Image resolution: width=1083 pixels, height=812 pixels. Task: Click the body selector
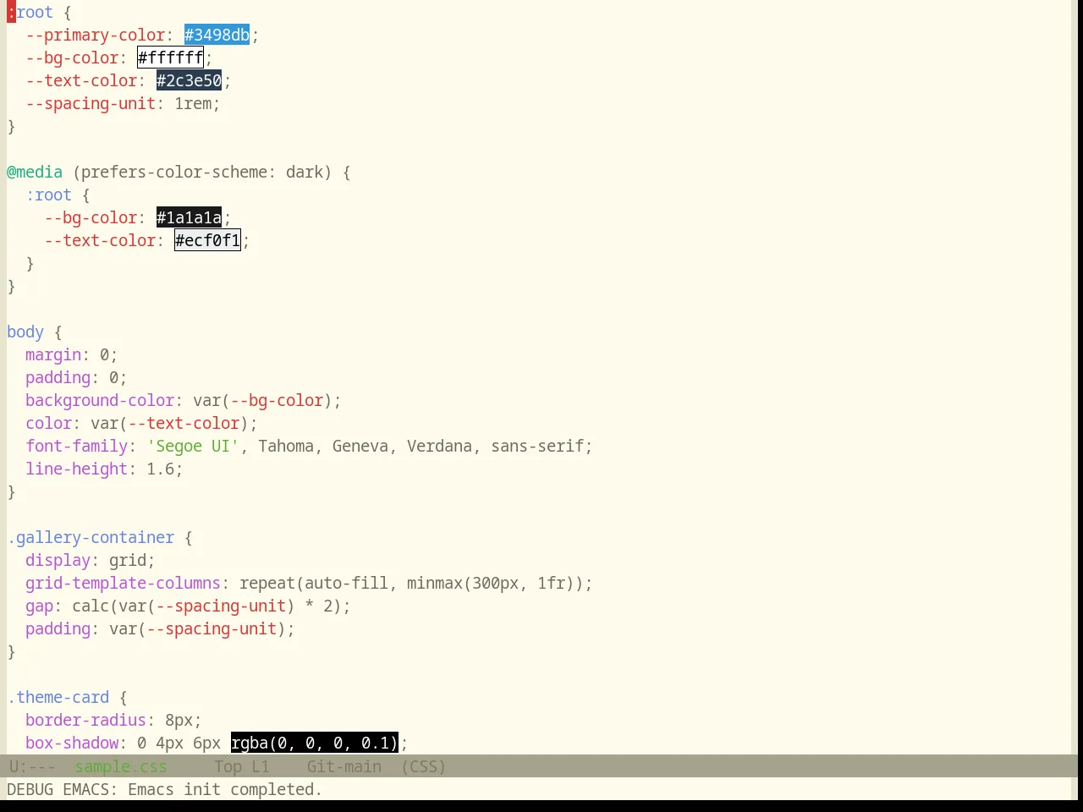[25, 332]
